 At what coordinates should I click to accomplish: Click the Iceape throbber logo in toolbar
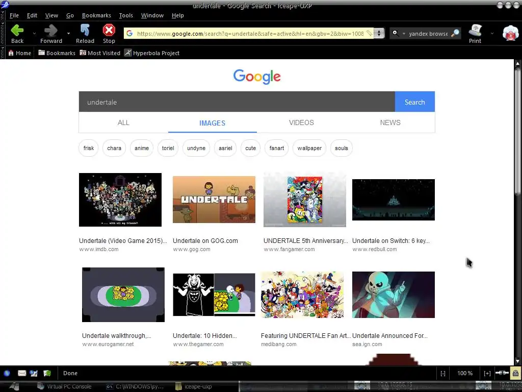(x=510, y=33)
